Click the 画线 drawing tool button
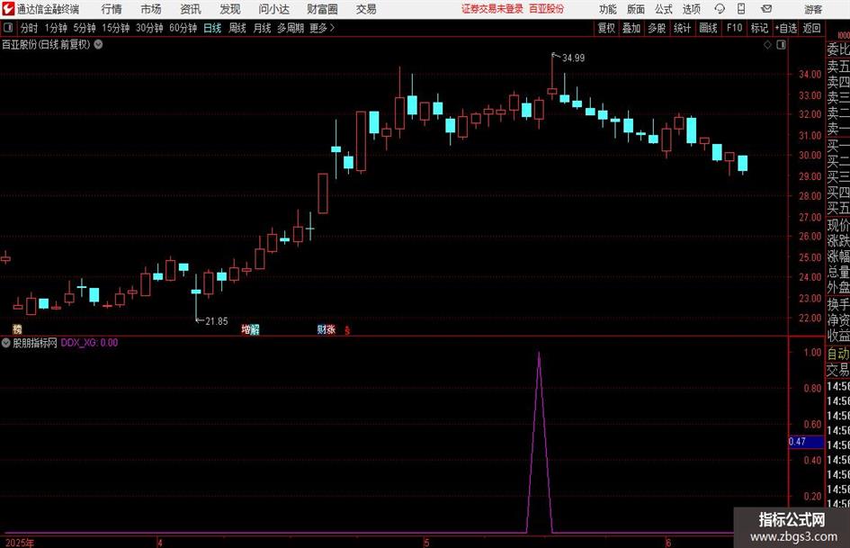This screenshot has height=548, width=850. 708,28
